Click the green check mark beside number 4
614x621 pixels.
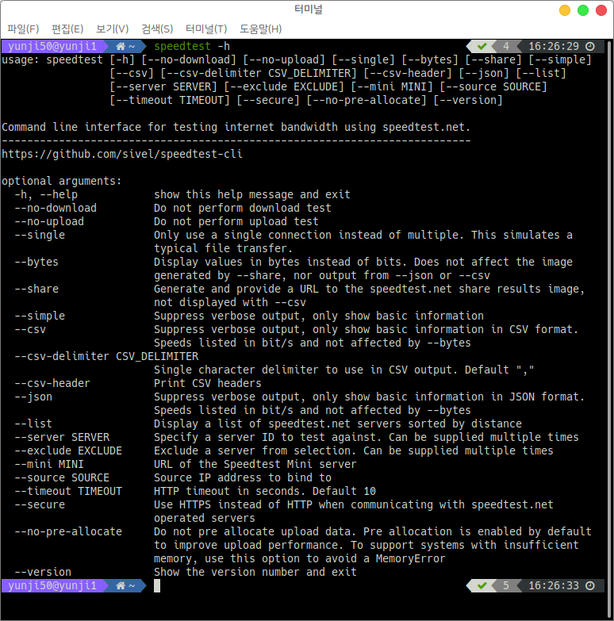coord(482,46)
